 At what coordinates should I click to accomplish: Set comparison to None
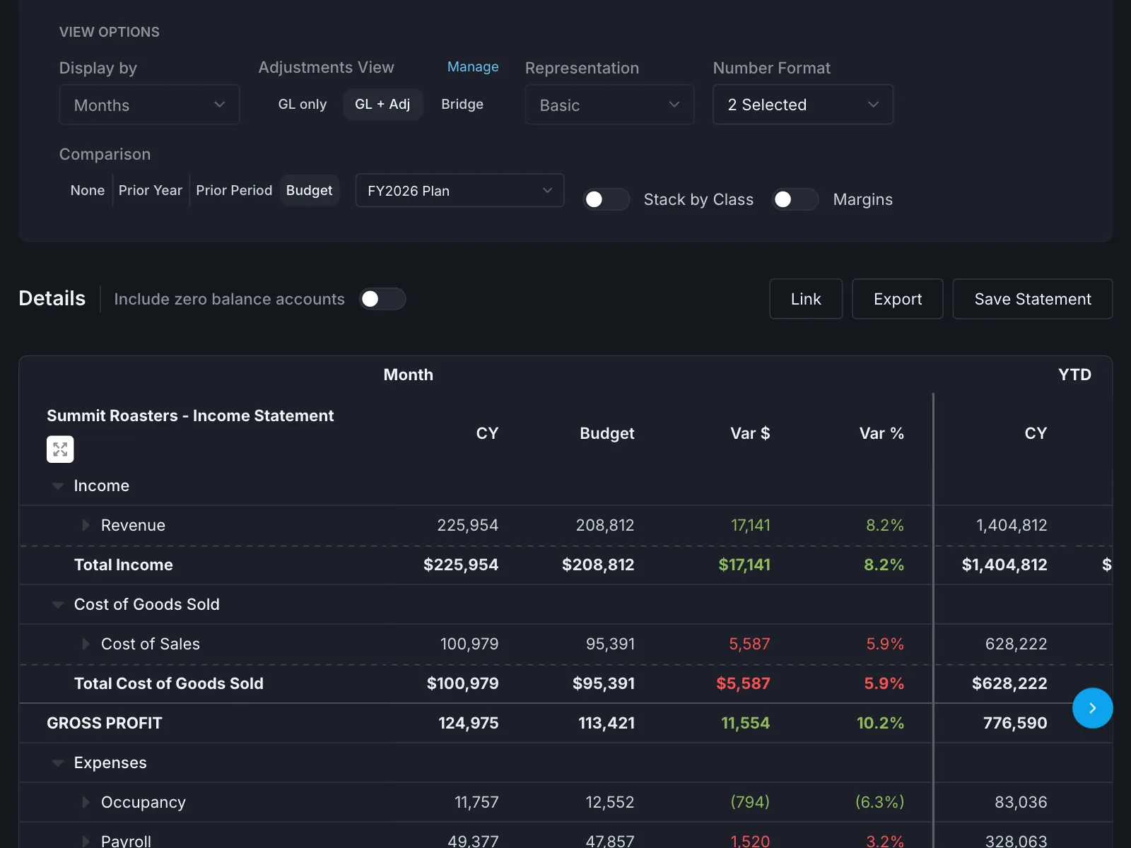(88, 191)
